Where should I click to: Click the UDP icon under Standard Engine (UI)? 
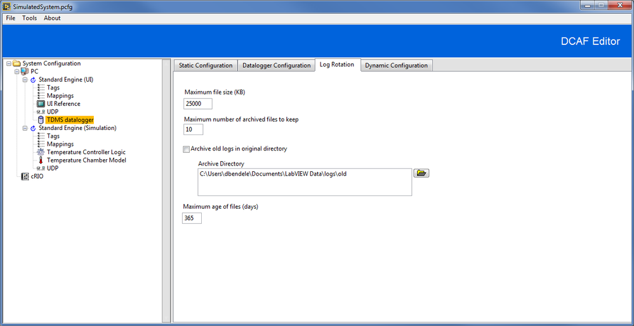[x=41, y=112]
